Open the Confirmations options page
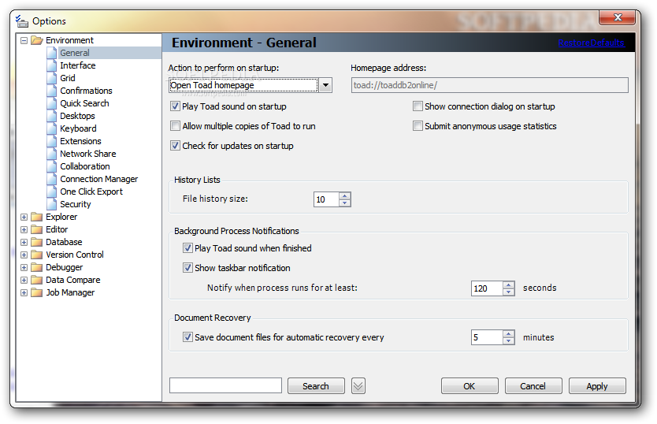The width and height of the screenshot is (657, 424). (x=86, y=91)
